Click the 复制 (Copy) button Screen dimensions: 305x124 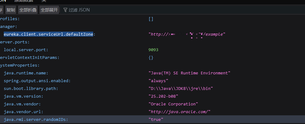tap(11, 10)
